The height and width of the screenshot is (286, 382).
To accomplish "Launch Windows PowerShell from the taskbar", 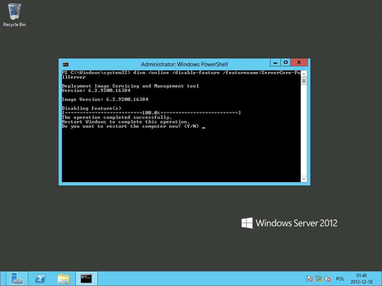I will [40, 279].
